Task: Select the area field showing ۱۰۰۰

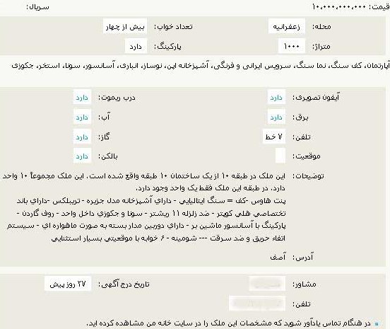Action: click(292, 46)
